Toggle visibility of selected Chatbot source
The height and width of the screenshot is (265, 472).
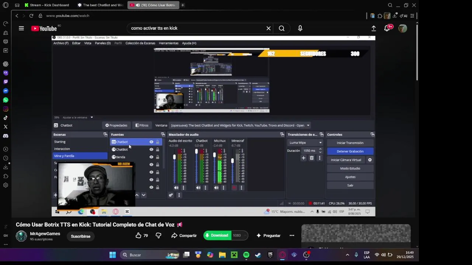151,142
